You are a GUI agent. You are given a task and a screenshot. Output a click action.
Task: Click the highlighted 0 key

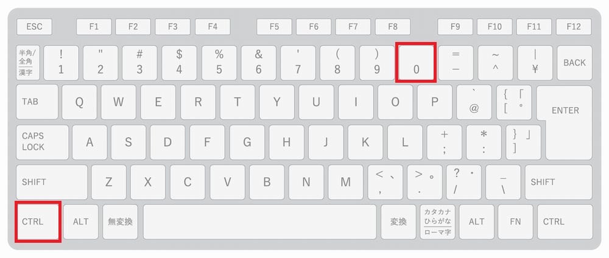tap(416, 63)
